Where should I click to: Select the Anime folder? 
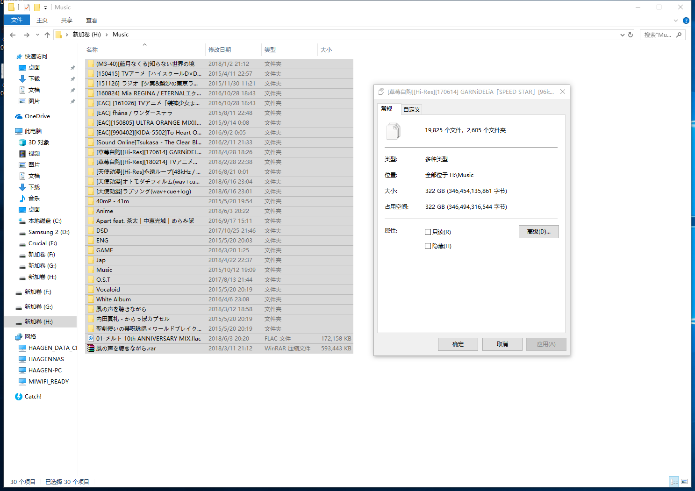(x=219, y=211)
